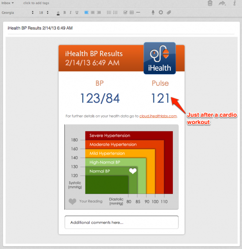Align text center

[92, 12]
